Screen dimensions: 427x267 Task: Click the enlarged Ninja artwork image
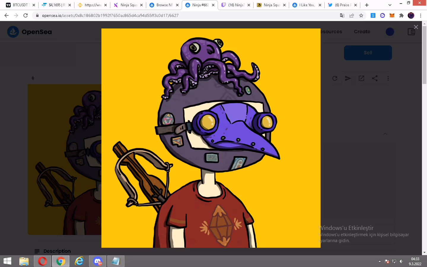pyautogui.click(x=211, y=138)
